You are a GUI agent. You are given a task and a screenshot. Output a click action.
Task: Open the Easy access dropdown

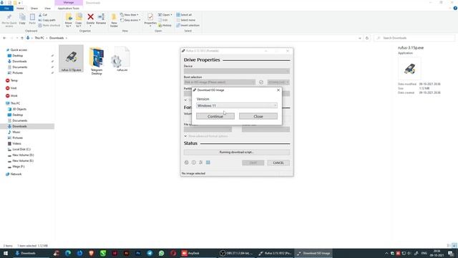pyautogui.click(x=130, y=20)
